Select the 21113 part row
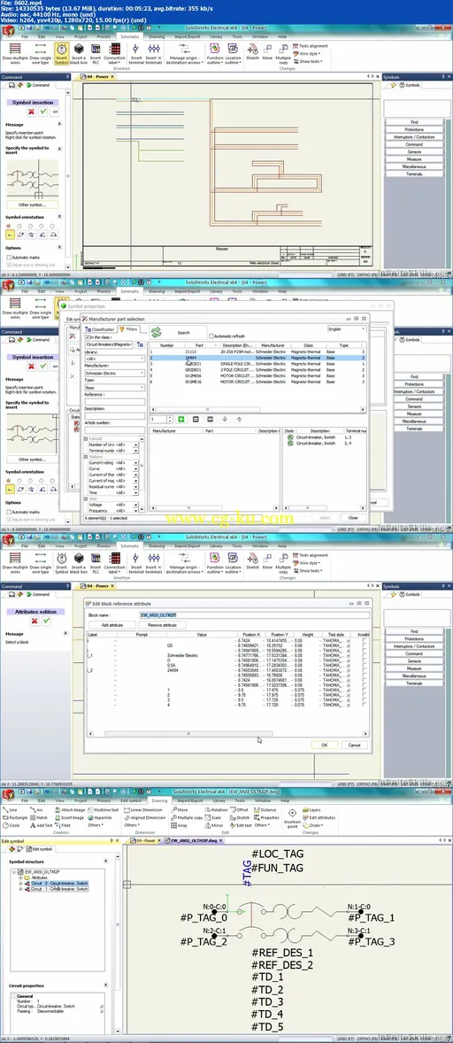453x1043 pixels. [257, 352]
